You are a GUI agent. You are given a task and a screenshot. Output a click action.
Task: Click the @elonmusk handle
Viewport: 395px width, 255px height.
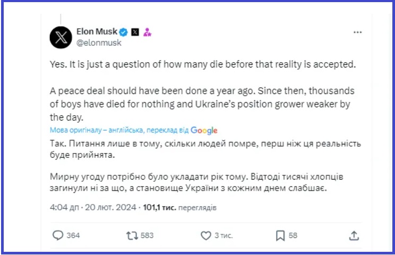(x=99, y=42)
